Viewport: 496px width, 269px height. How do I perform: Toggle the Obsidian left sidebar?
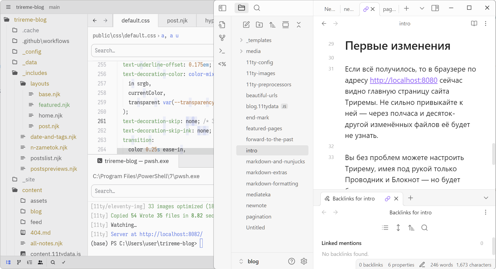(222, 8)
